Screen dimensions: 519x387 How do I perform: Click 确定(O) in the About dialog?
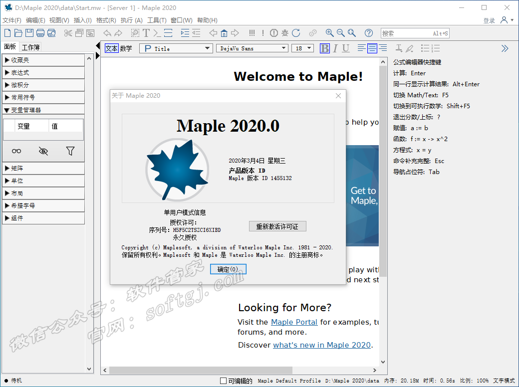[228, 269]
